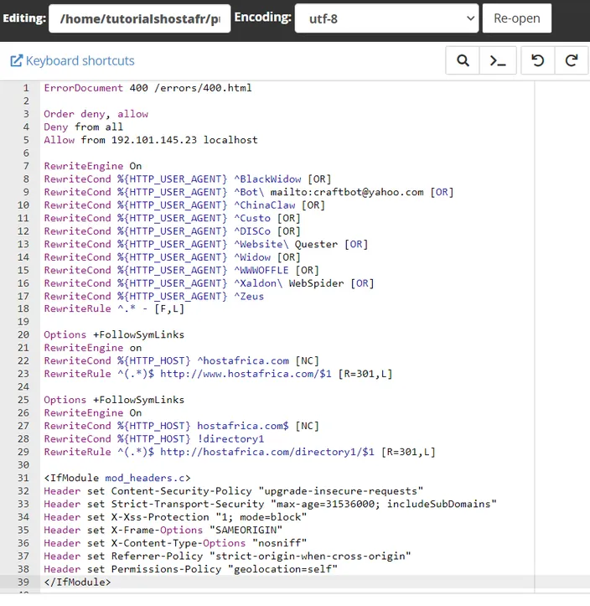
Task: Click 'Deny from all' on line 4
Action: pos(83,127)
